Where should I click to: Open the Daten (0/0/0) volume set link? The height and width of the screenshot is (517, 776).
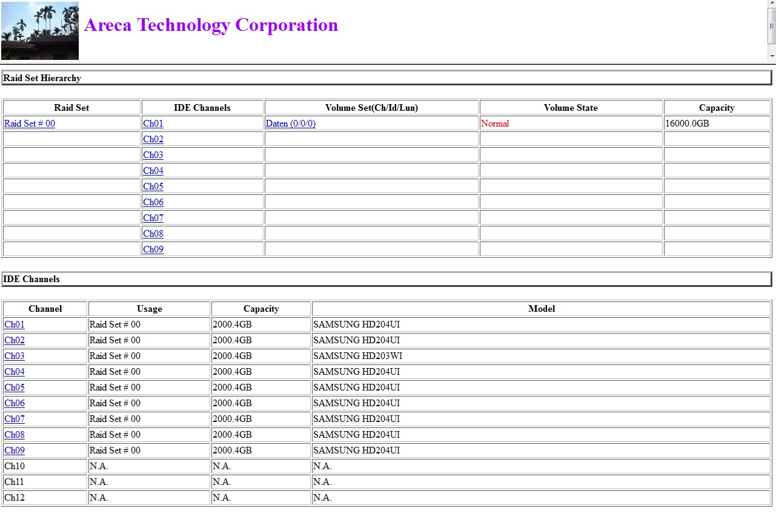291,123
